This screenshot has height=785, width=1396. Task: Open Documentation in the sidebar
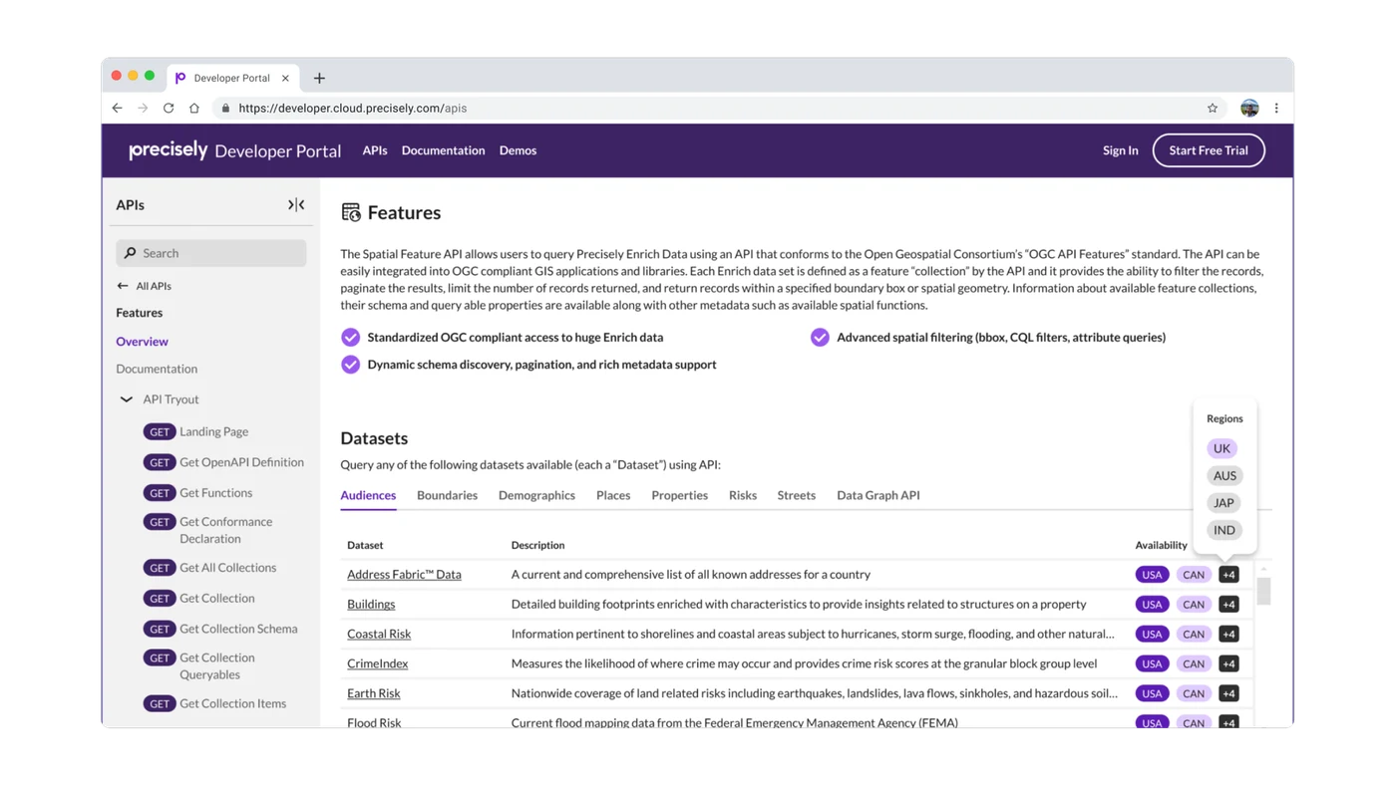pos(157,369)
